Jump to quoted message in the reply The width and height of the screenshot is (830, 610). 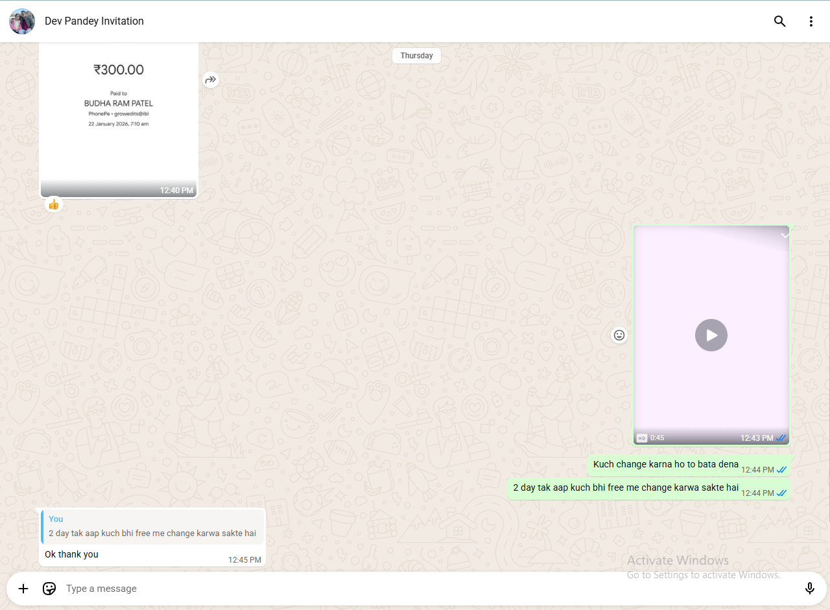(x=152, y=526)
